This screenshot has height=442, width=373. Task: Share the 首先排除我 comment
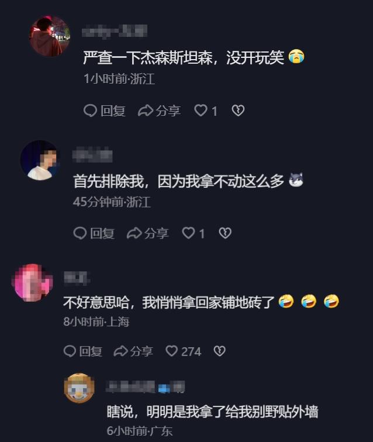(148, 233)
